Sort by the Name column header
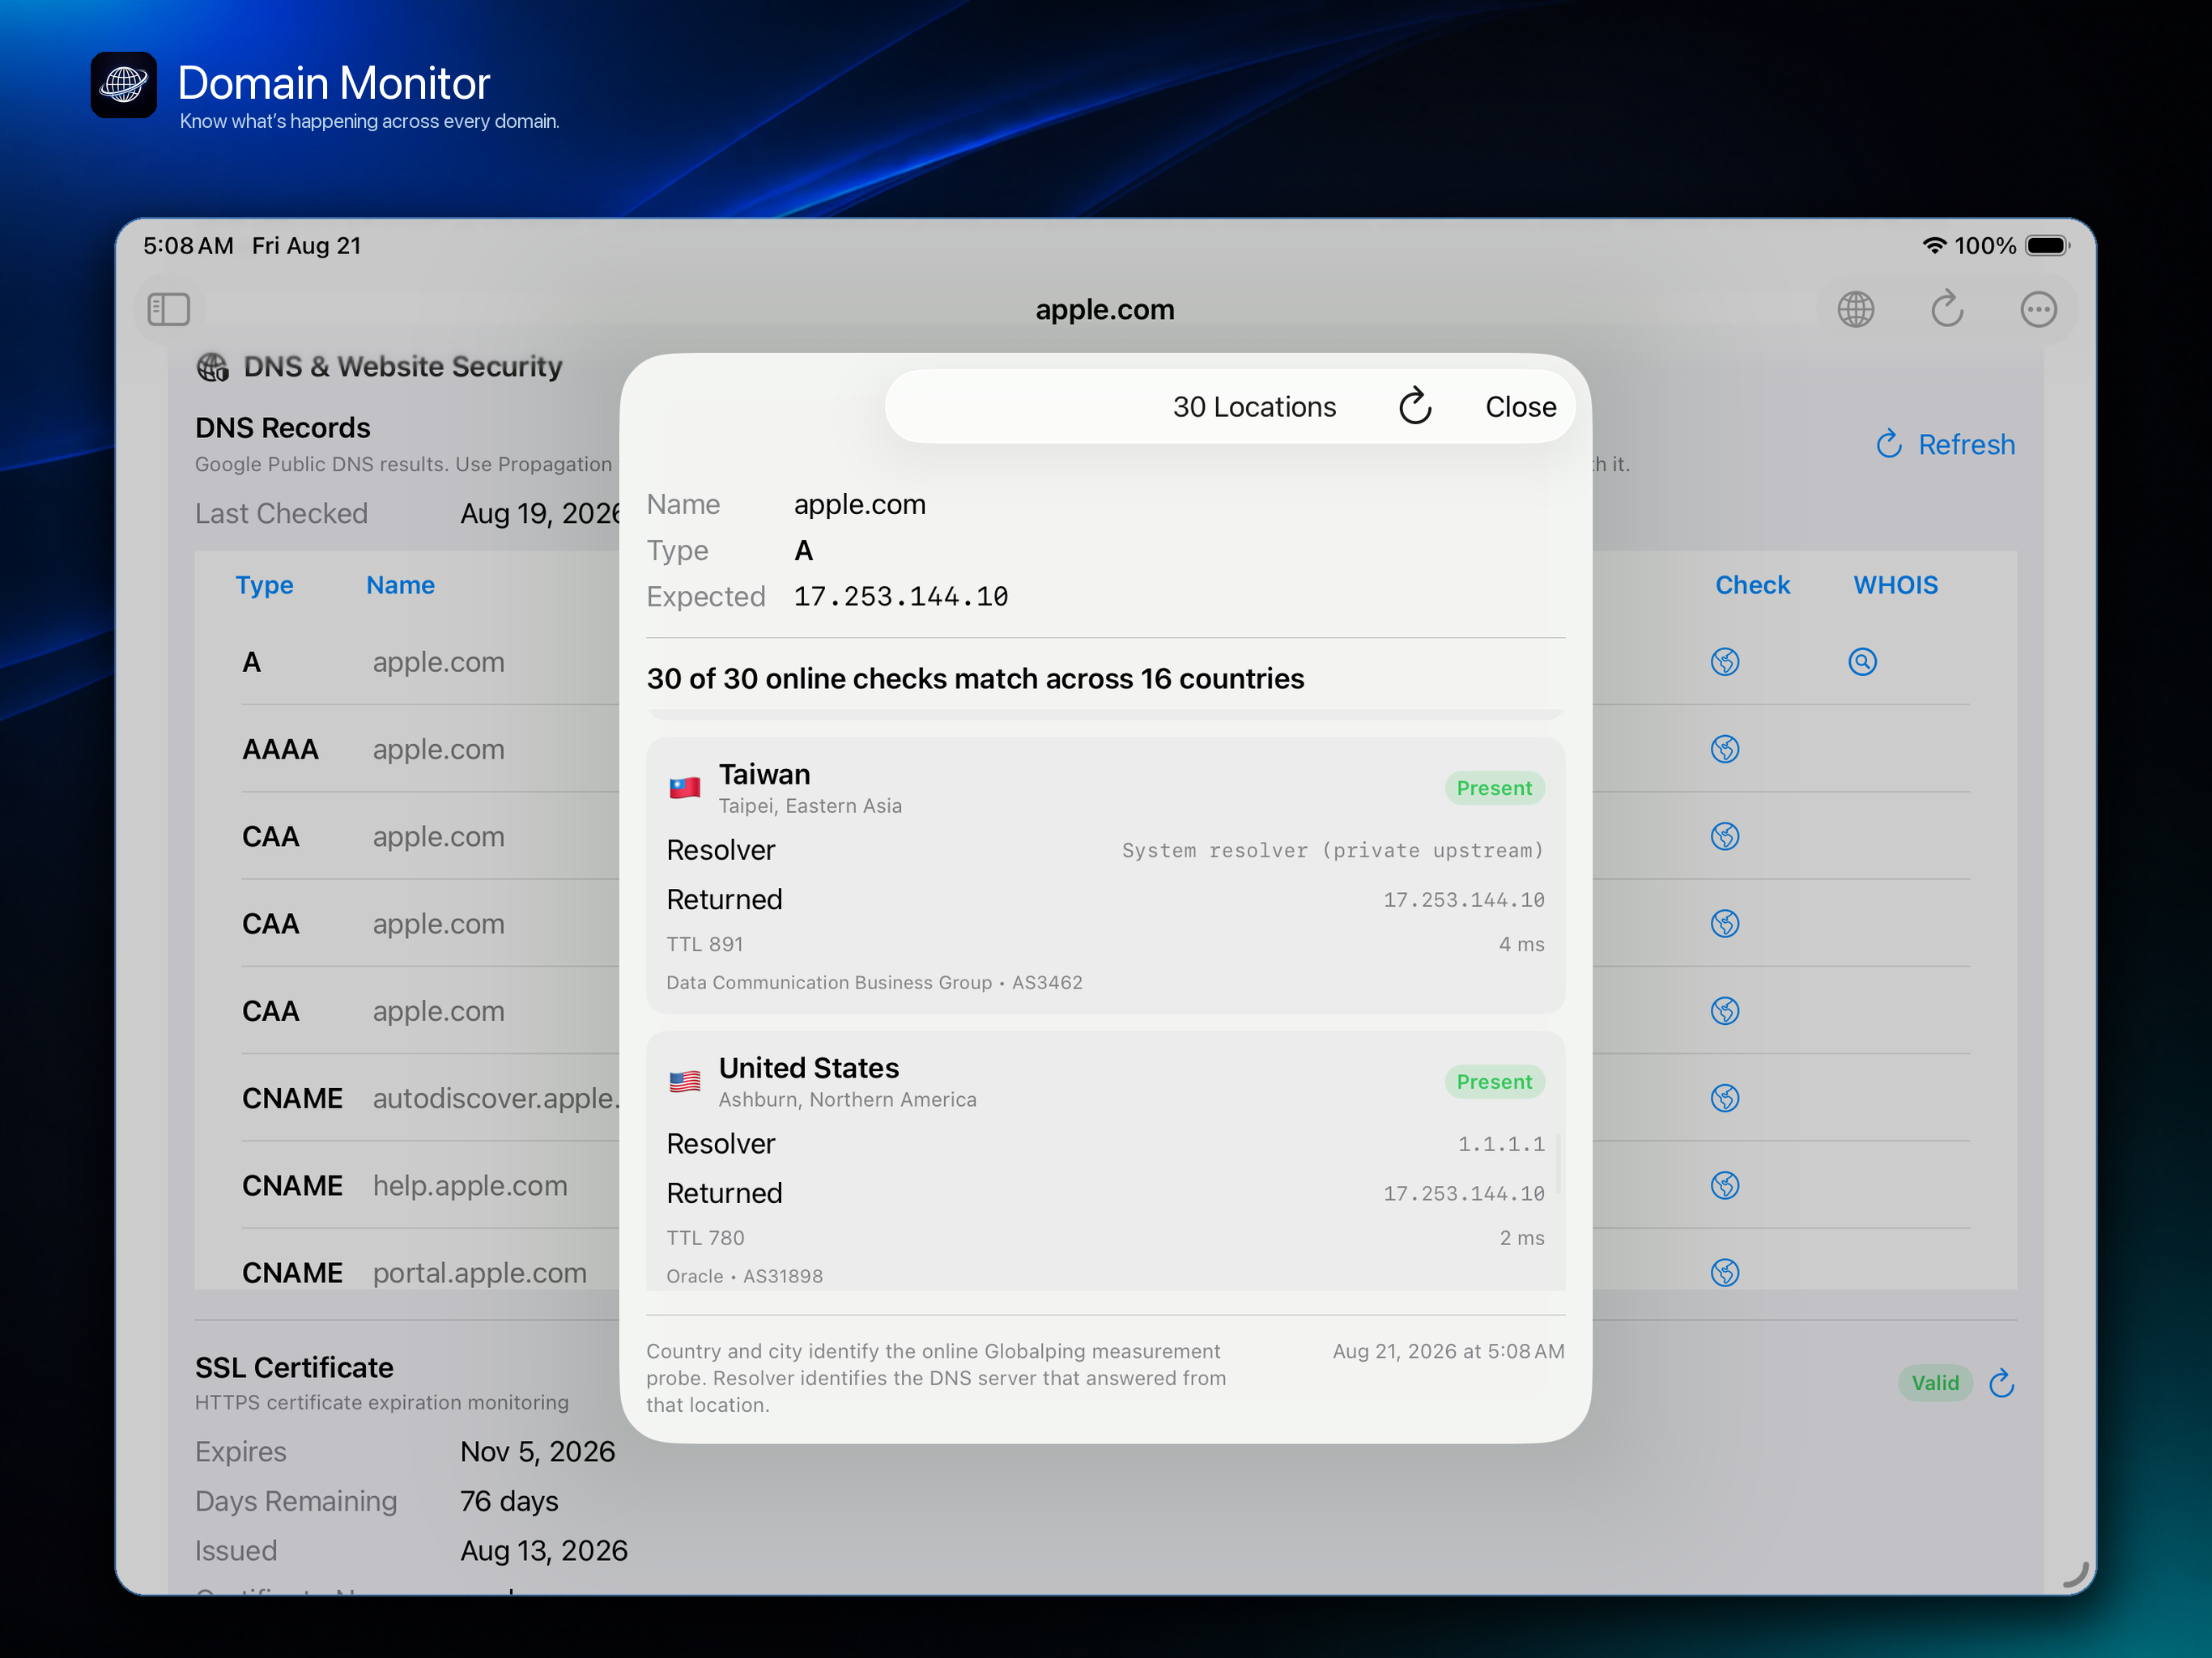Viewport: 2212px width, 1658px height. pyautogui.click(x=400, y=585)
